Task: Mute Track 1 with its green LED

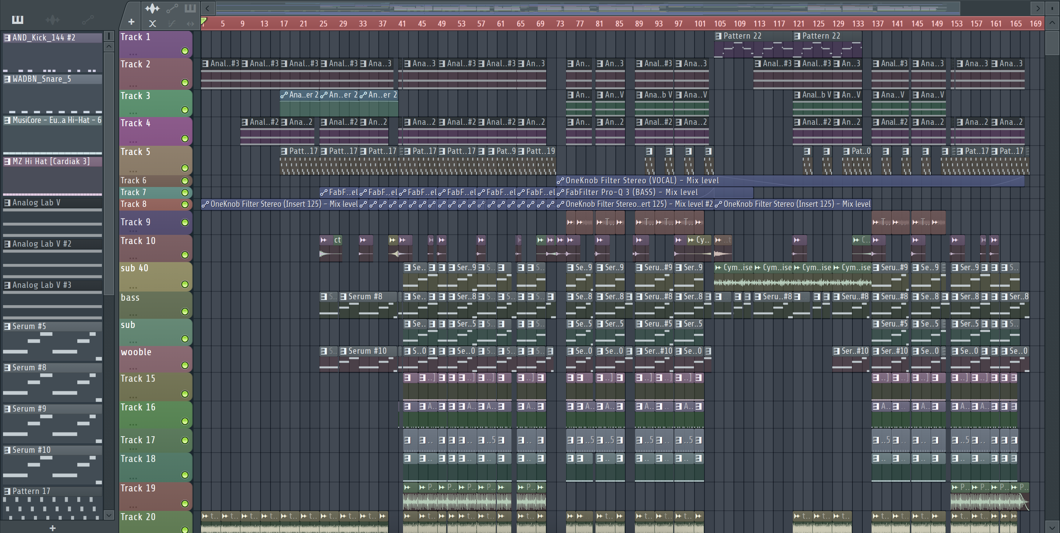Action: pyautogui.click(x=185, y=51)
